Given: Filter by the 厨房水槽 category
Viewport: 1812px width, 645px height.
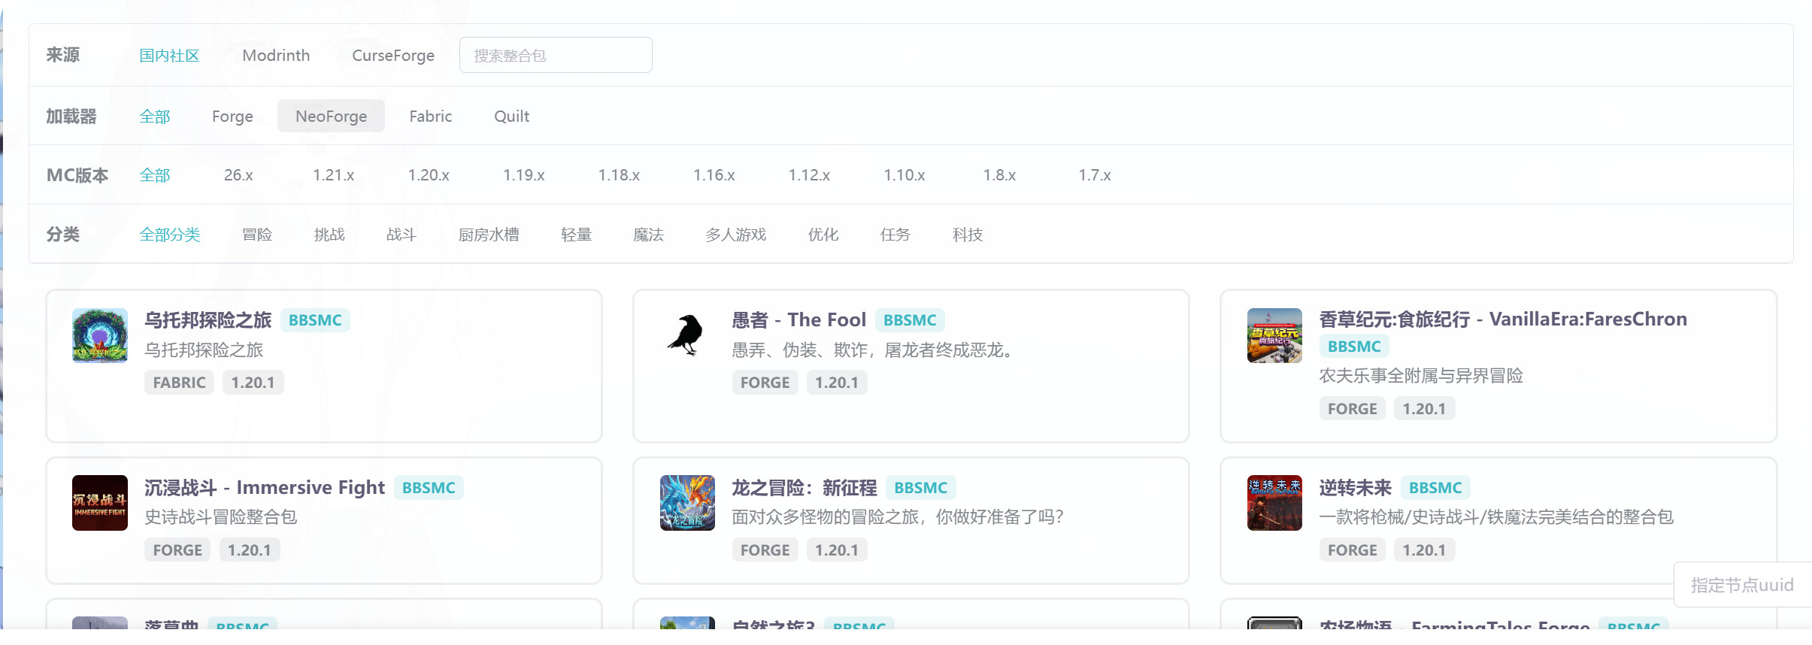Looking at the screenshot, I should (489, 235).
